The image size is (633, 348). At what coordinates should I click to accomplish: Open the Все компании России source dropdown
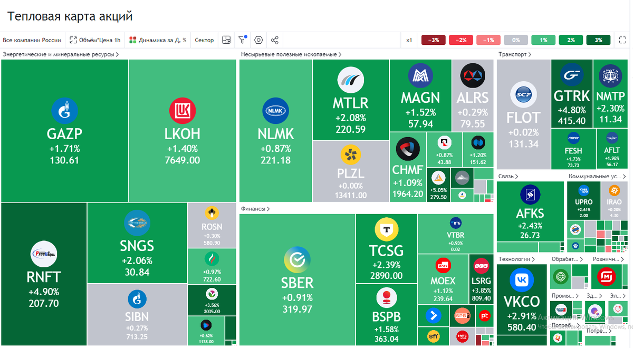tap(32, 40)
